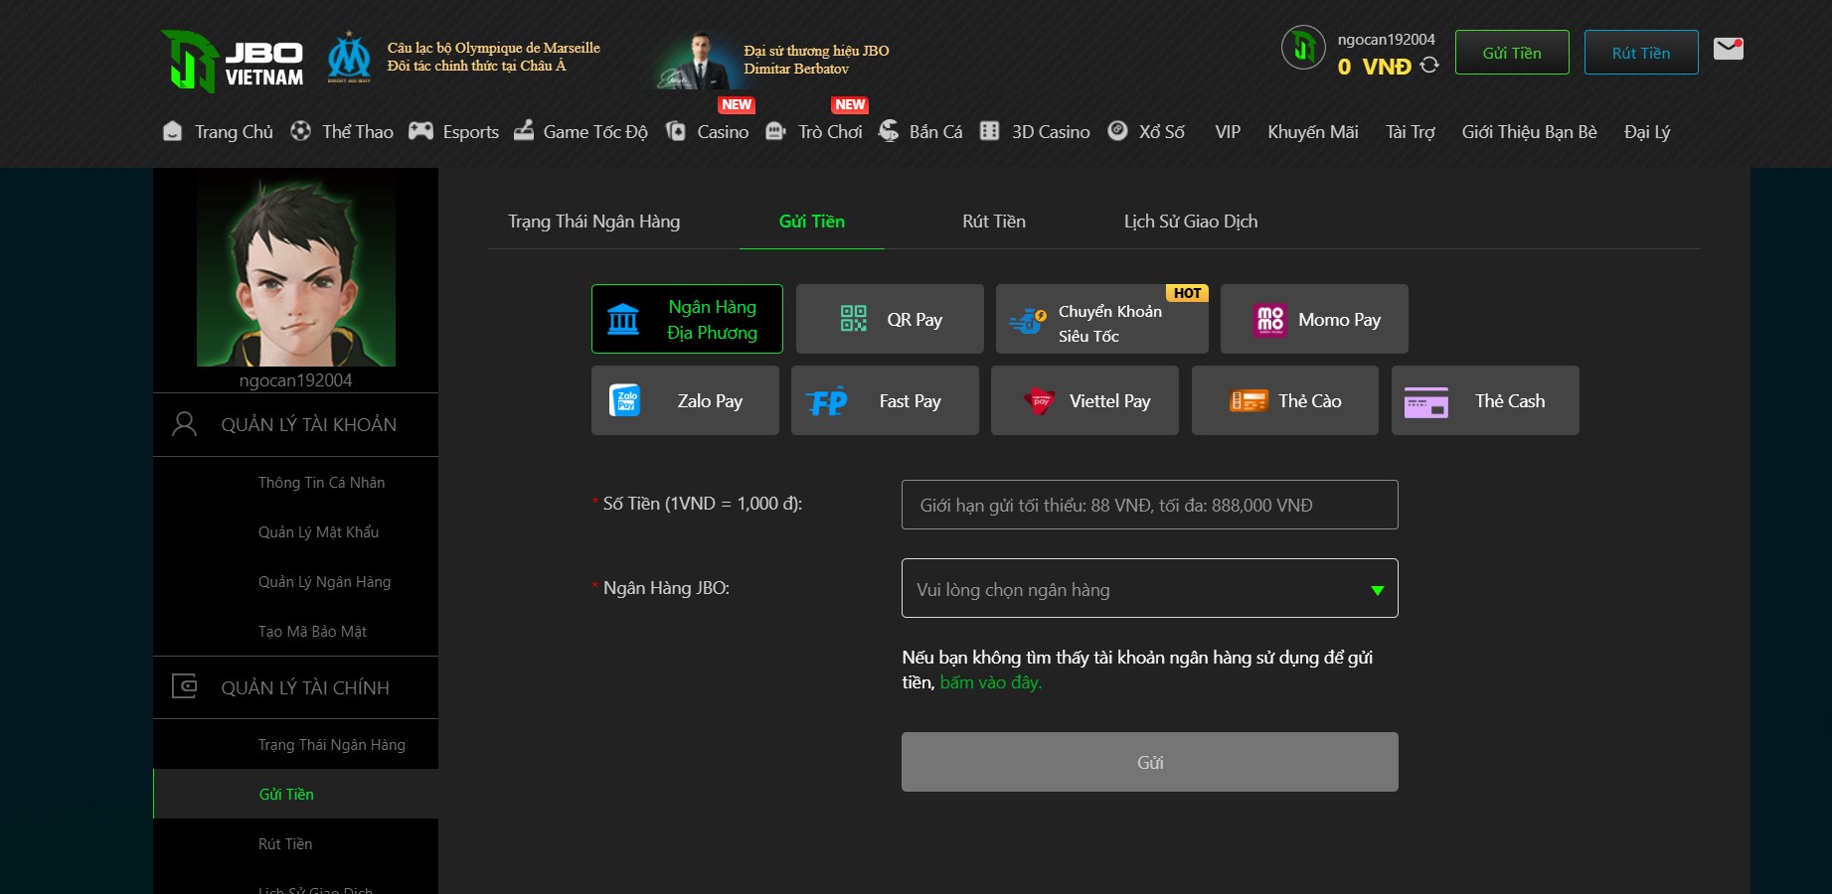Screen dimensions: 1832x894
Task: Click the round user avatar badge in header
Action: [1303, 47]
